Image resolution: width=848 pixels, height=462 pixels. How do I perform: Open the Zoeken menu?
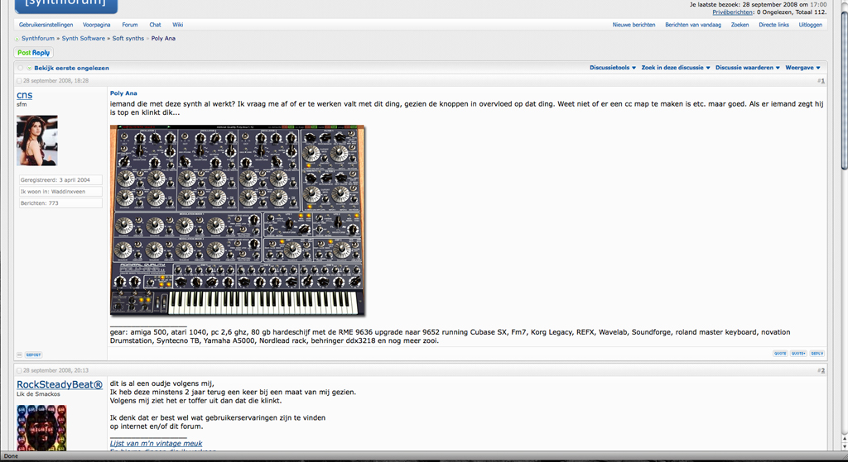pos(740,25)
